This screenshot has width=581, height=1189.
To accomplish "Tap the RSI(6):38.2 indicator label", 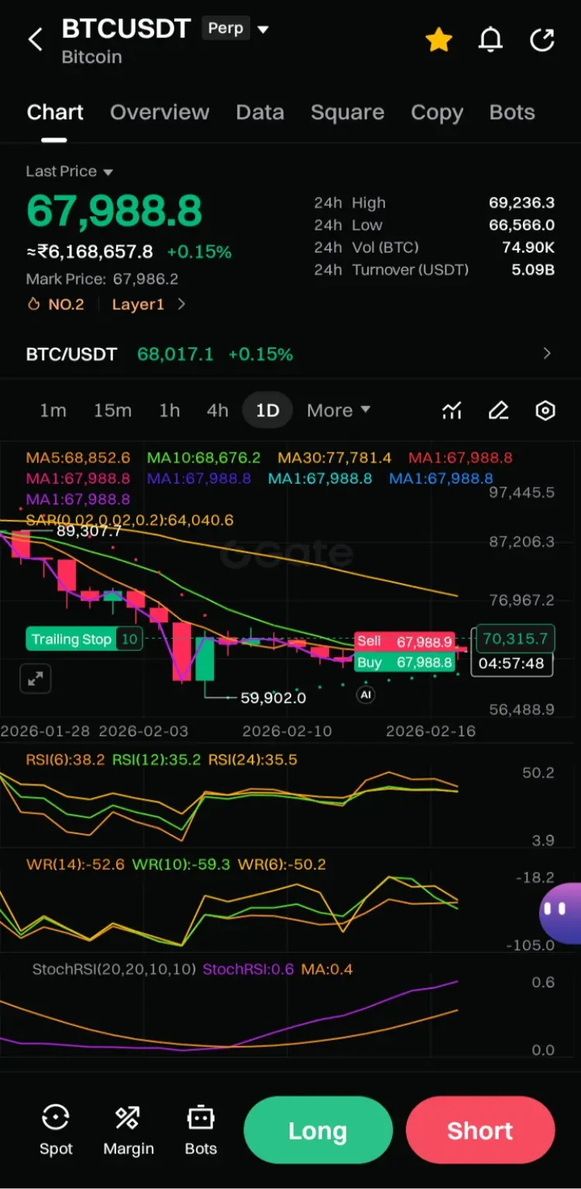I will [65, 760].
